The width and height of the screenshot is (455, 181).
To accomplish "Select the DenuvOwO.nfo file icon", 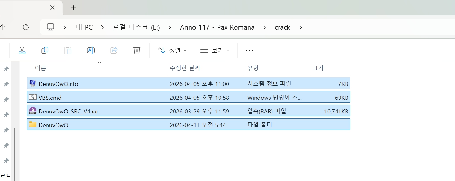I will [x=33, y=83].
